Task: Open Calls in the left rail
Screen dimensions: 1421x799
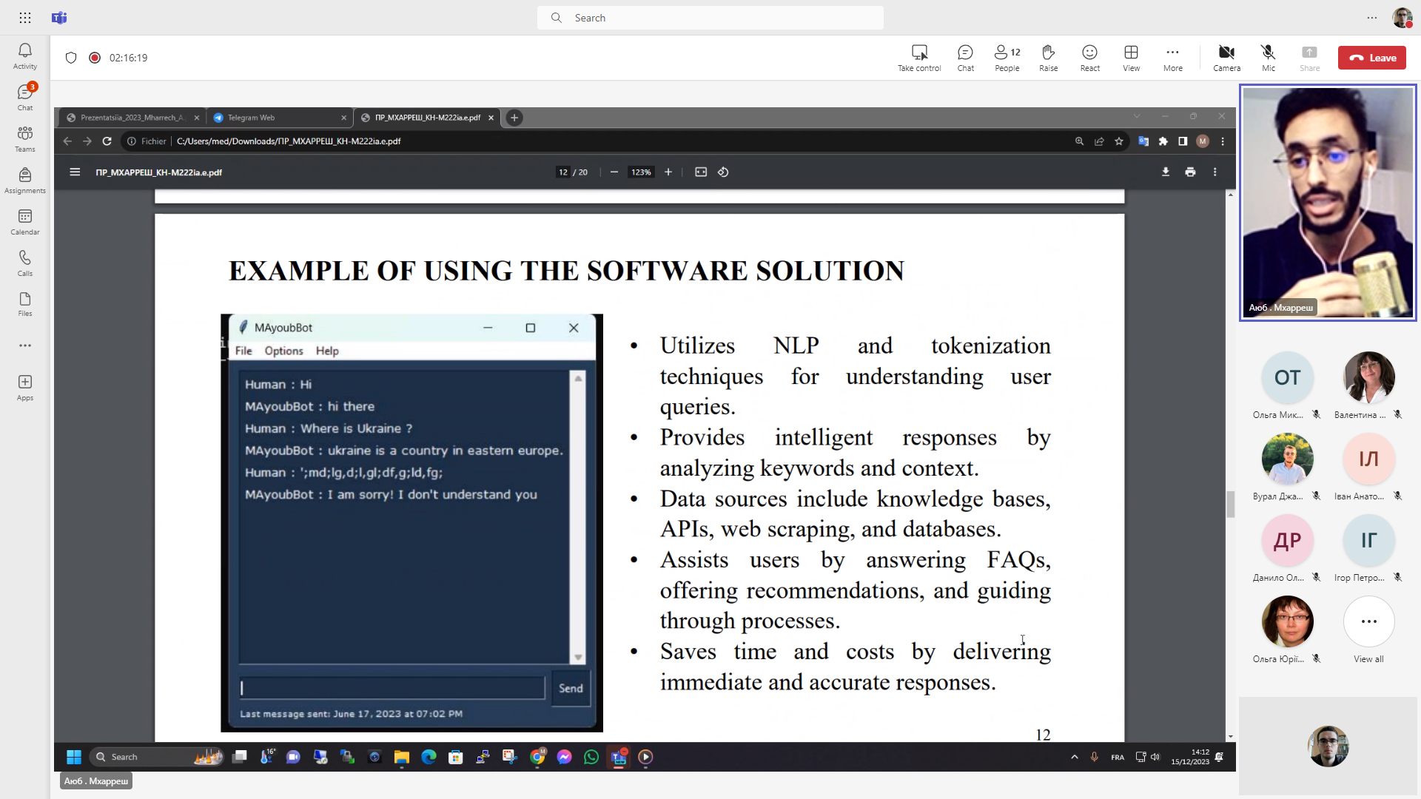Action: coord(24,263)
